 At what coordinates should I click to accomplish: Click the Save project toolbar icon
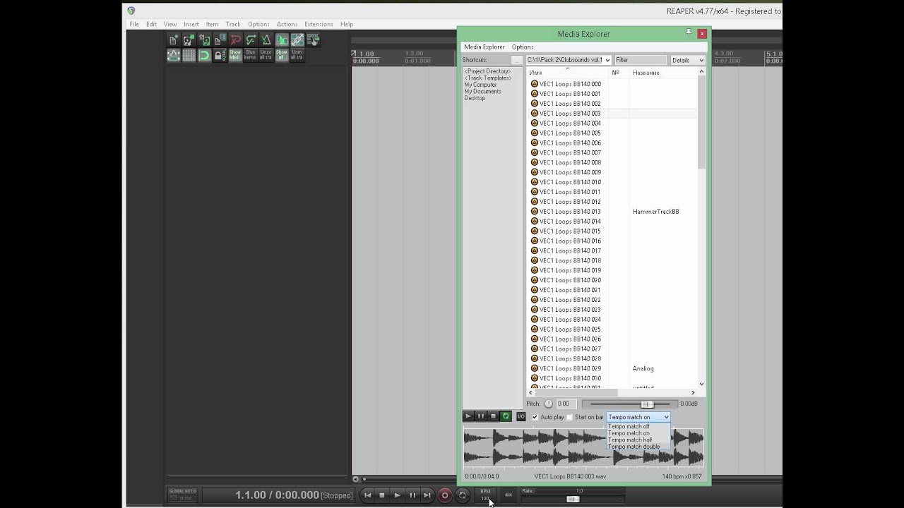[204, 40]
